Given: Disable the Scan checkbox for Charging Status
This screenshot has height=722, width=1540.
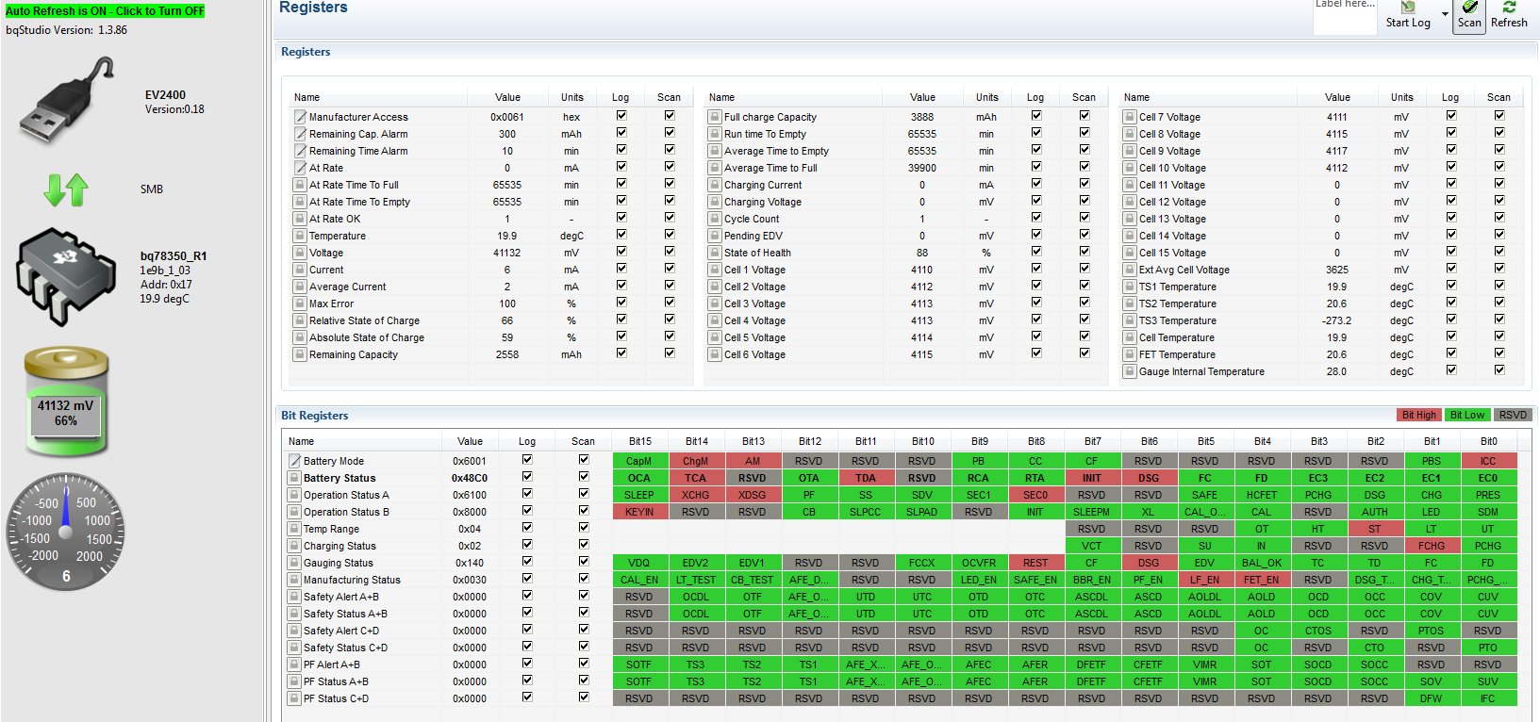Looking at the screenshot, I should pyautogui.click(x=584, y=545).
